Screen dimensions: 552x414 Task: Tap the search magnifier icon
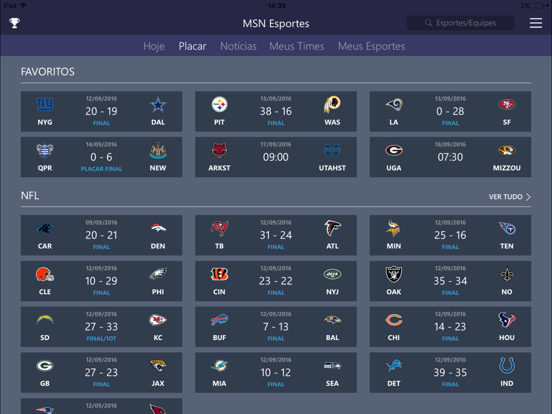pyautogui.click(x=428, y=23)
